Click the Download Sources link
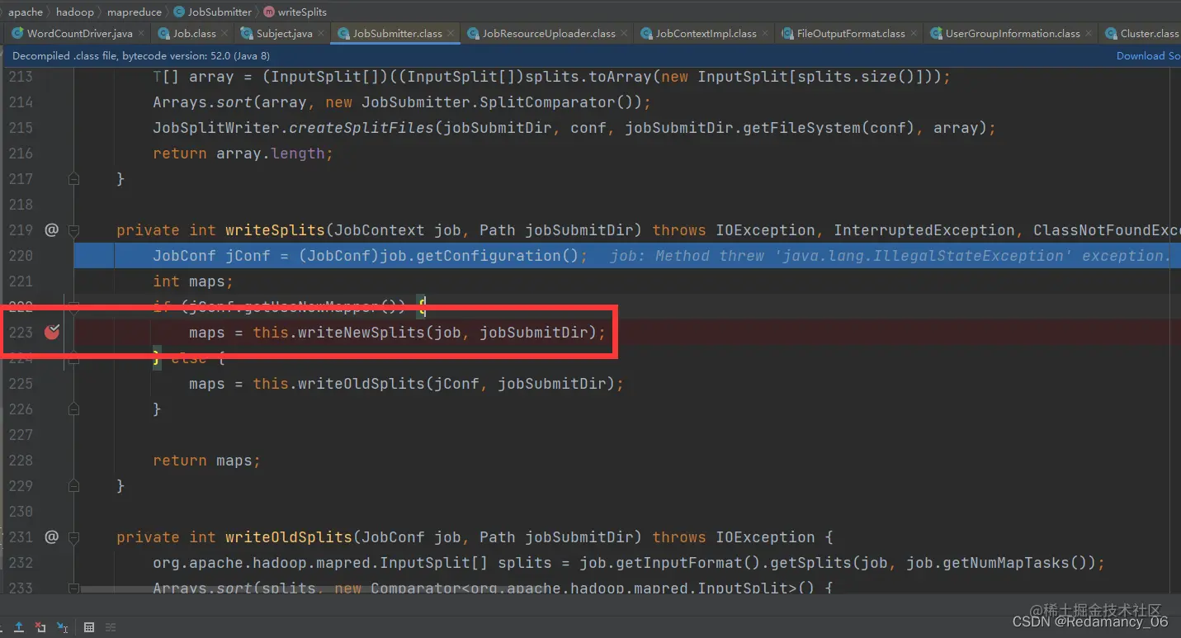 [1148, 56]
